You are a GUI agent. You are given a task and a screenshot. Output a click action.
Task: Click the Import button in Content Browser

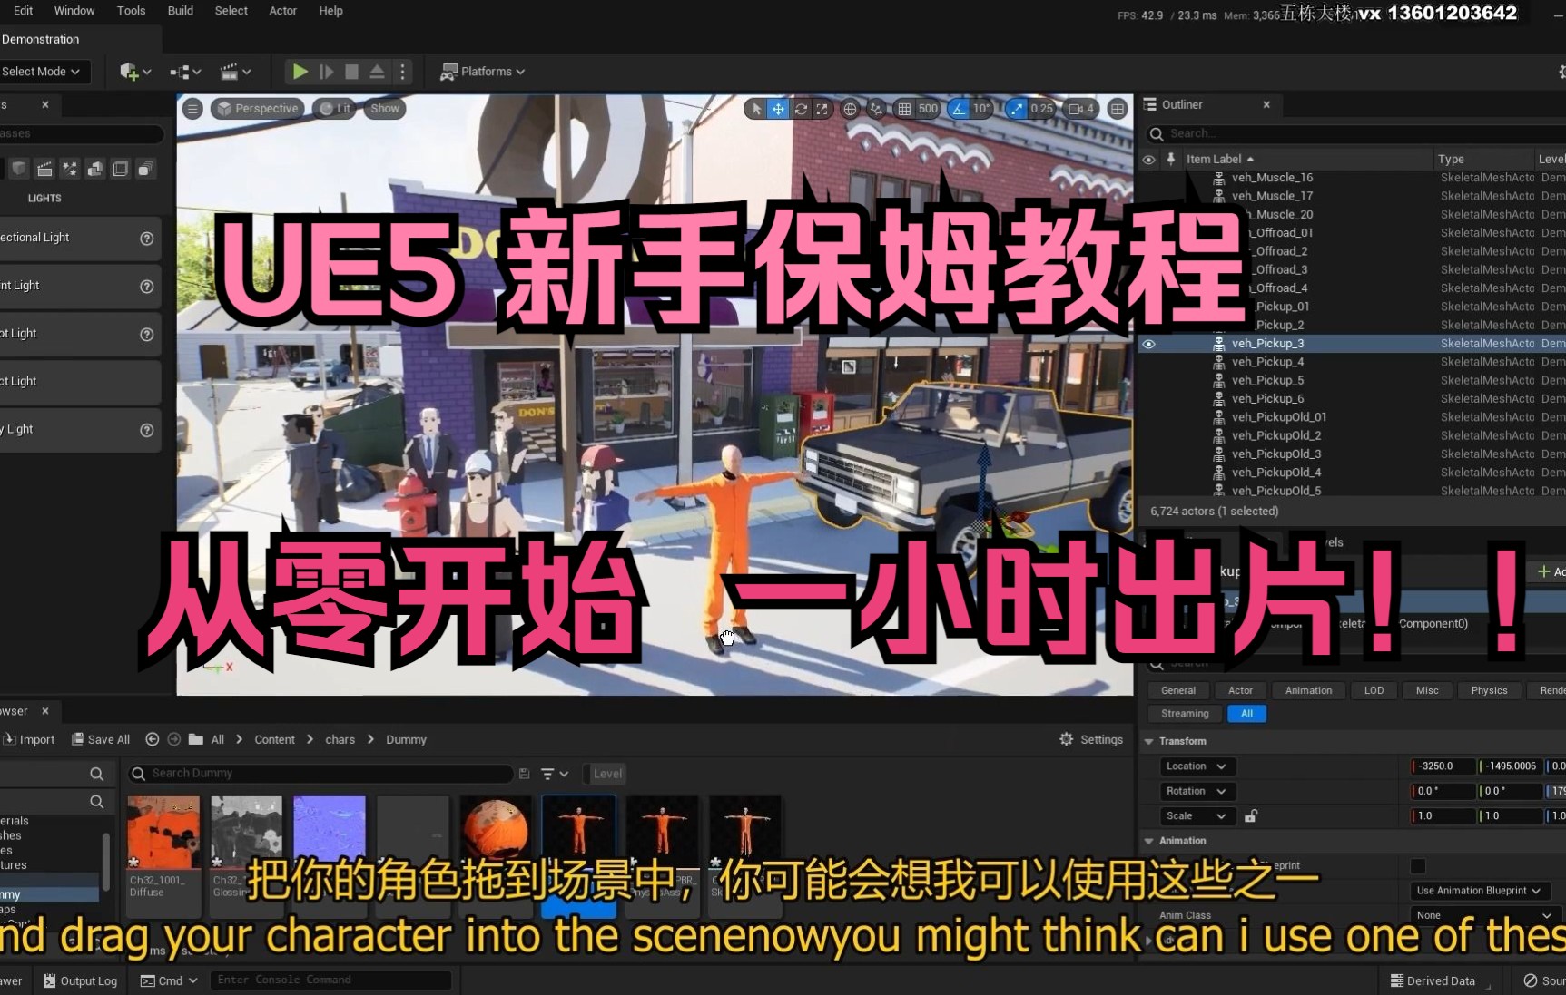(29, 739)
